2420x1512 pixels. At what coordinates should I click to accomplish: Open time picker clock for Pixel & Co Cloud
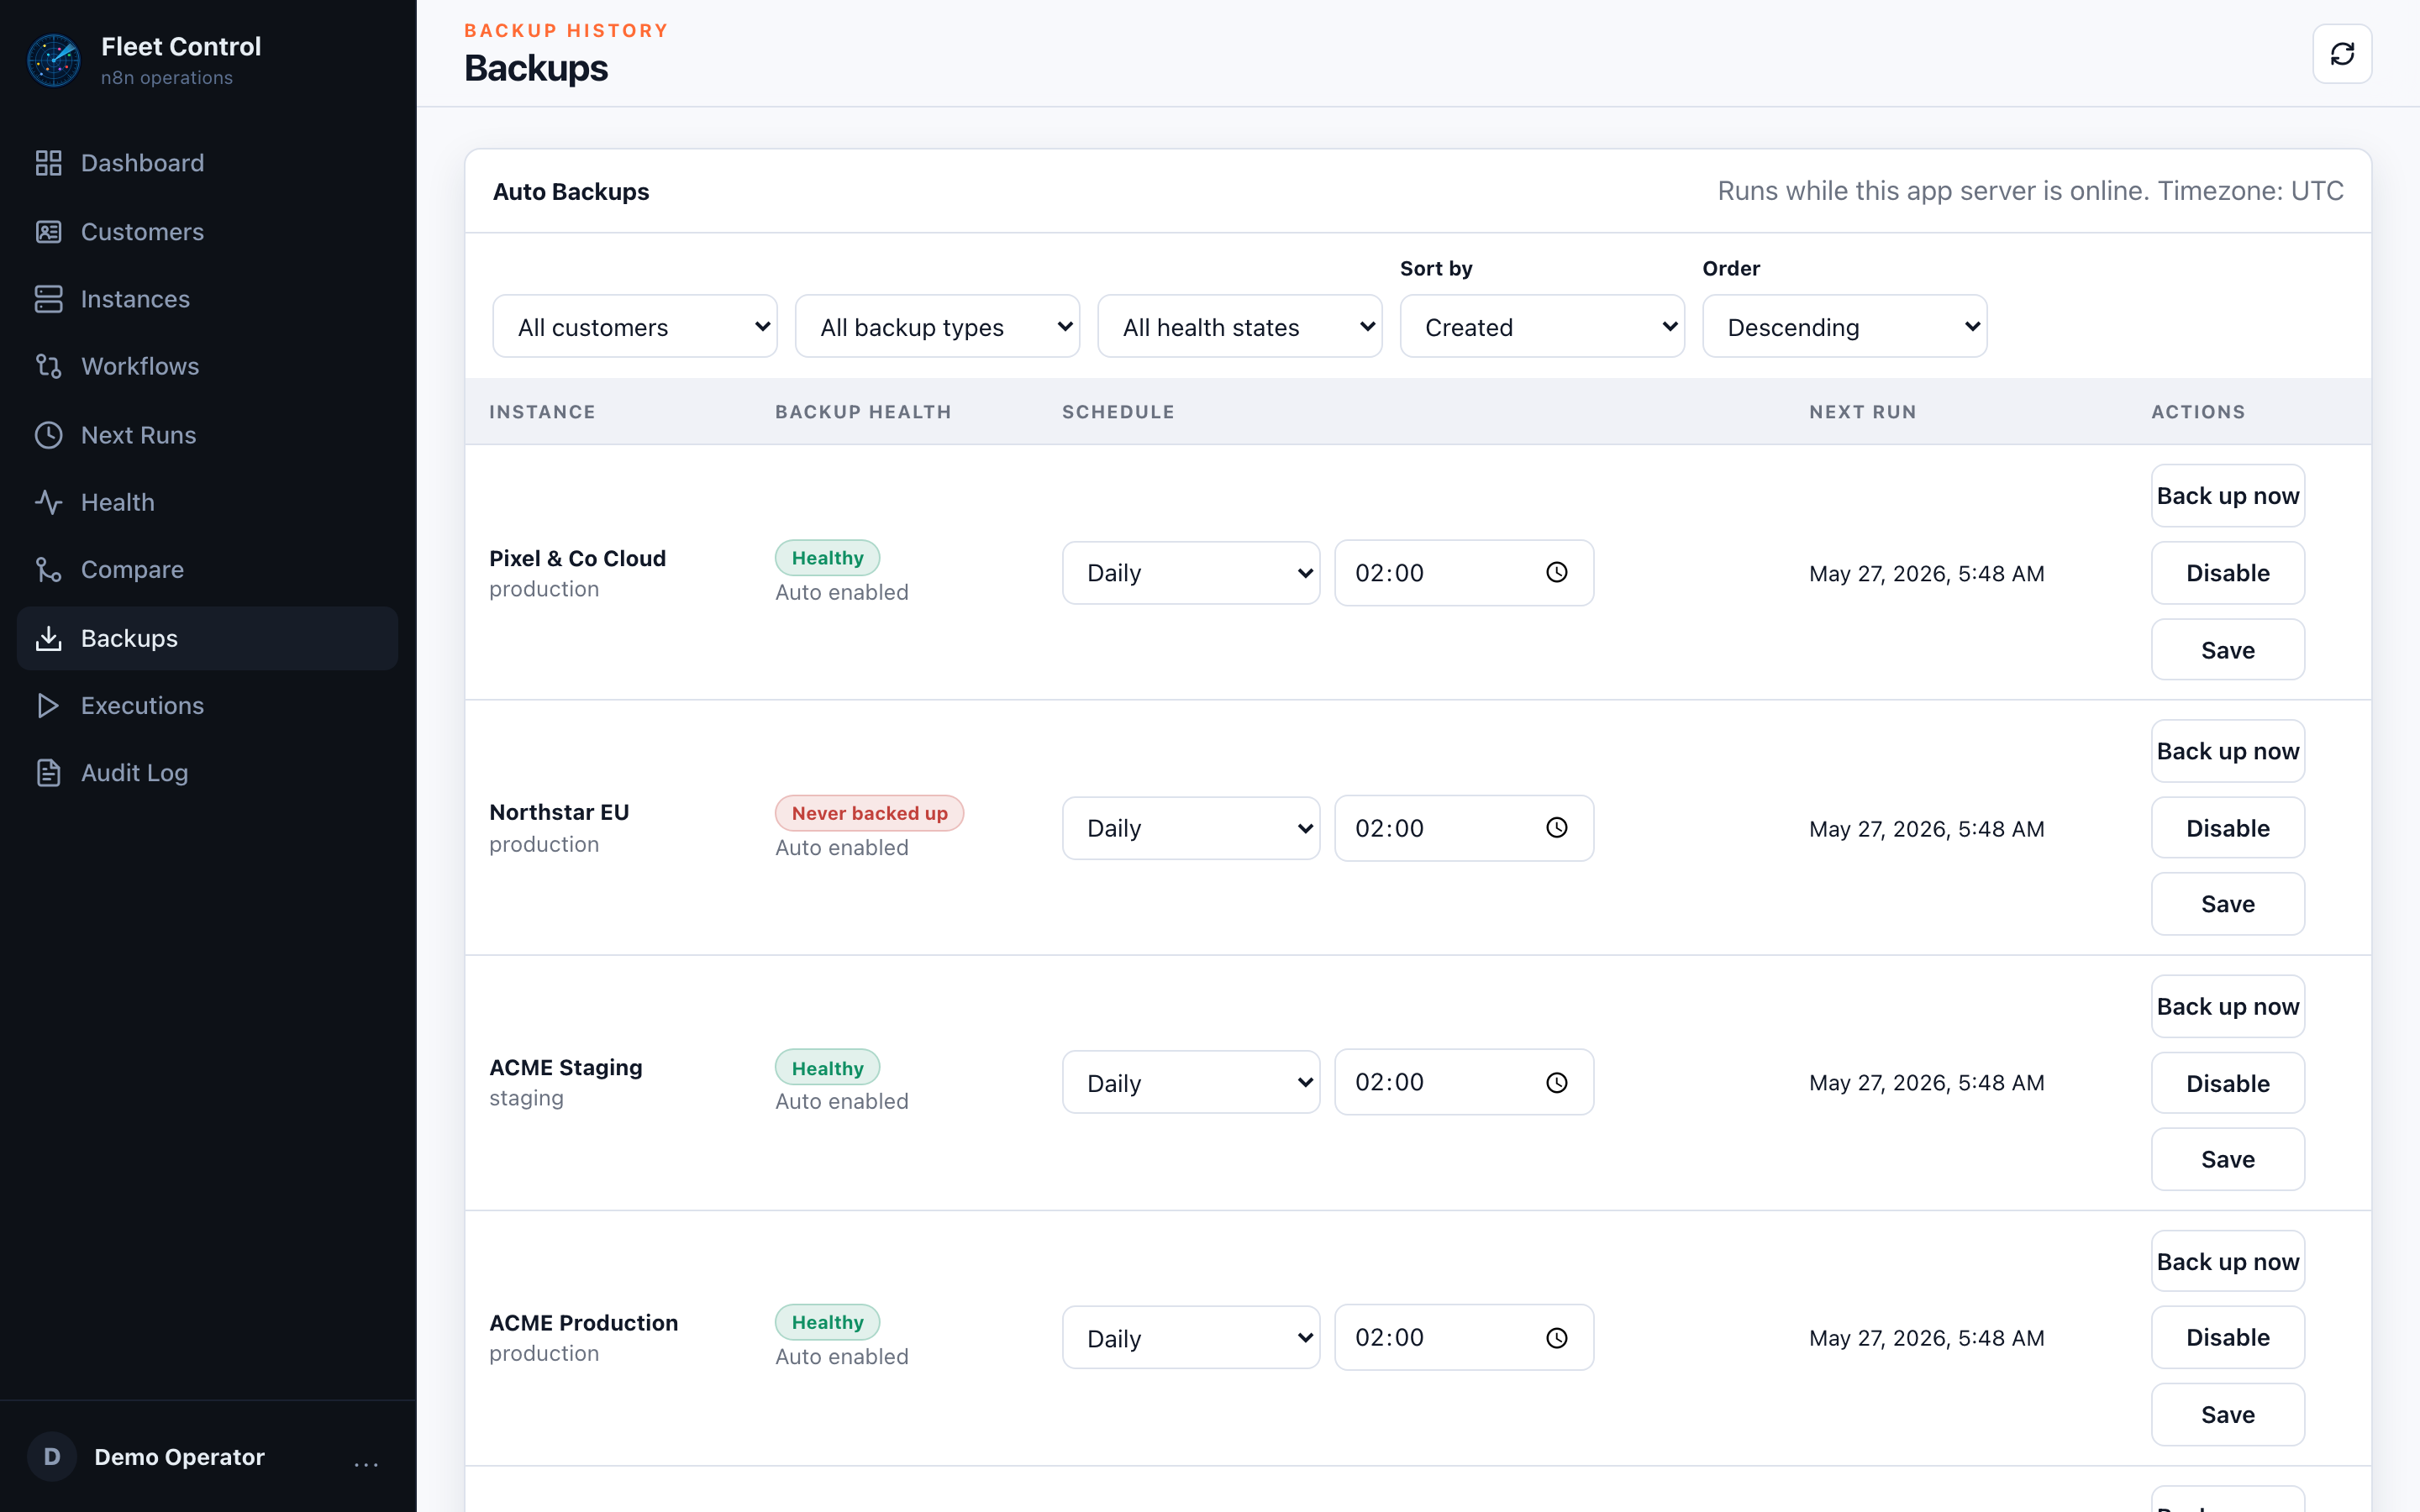[x=1557, y=572]
